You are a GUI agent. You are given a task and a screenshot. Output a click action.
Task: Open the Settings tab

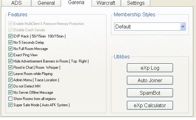136,3
